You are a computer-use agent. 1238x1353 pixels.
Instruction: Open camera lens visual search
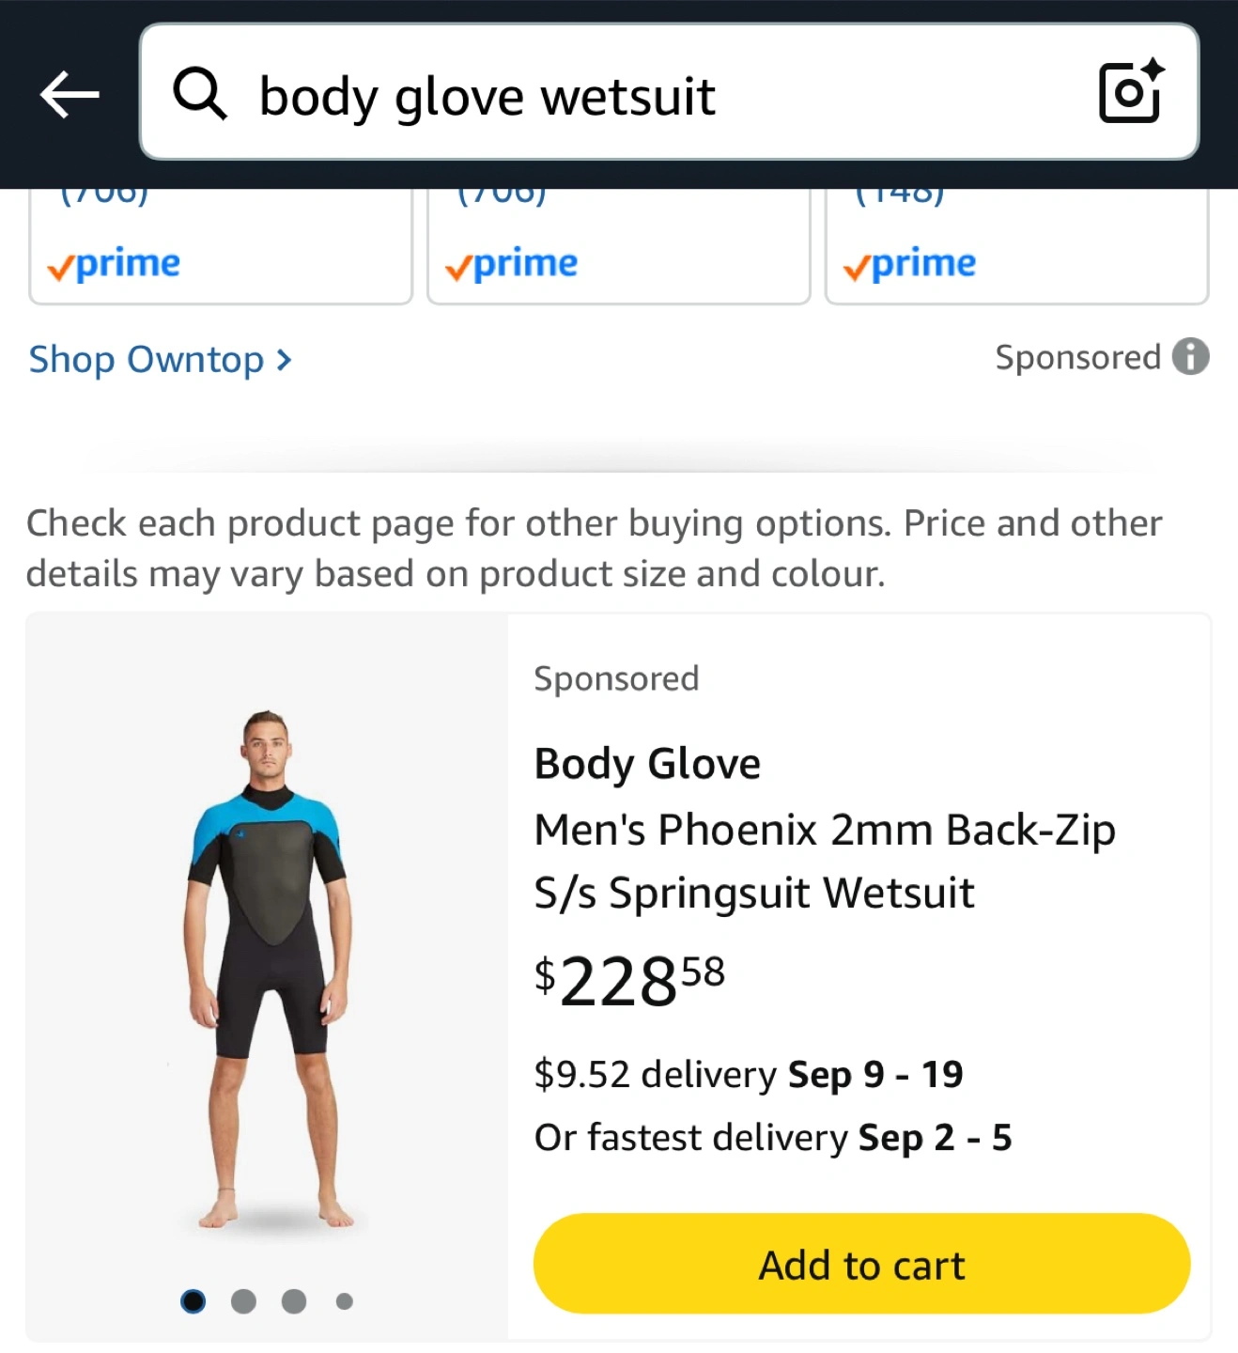point(1130,92)
